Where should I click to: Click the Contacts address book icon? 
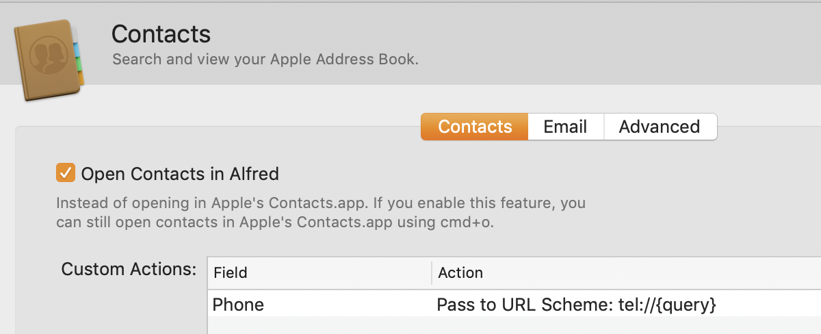[x=48, y=60]
